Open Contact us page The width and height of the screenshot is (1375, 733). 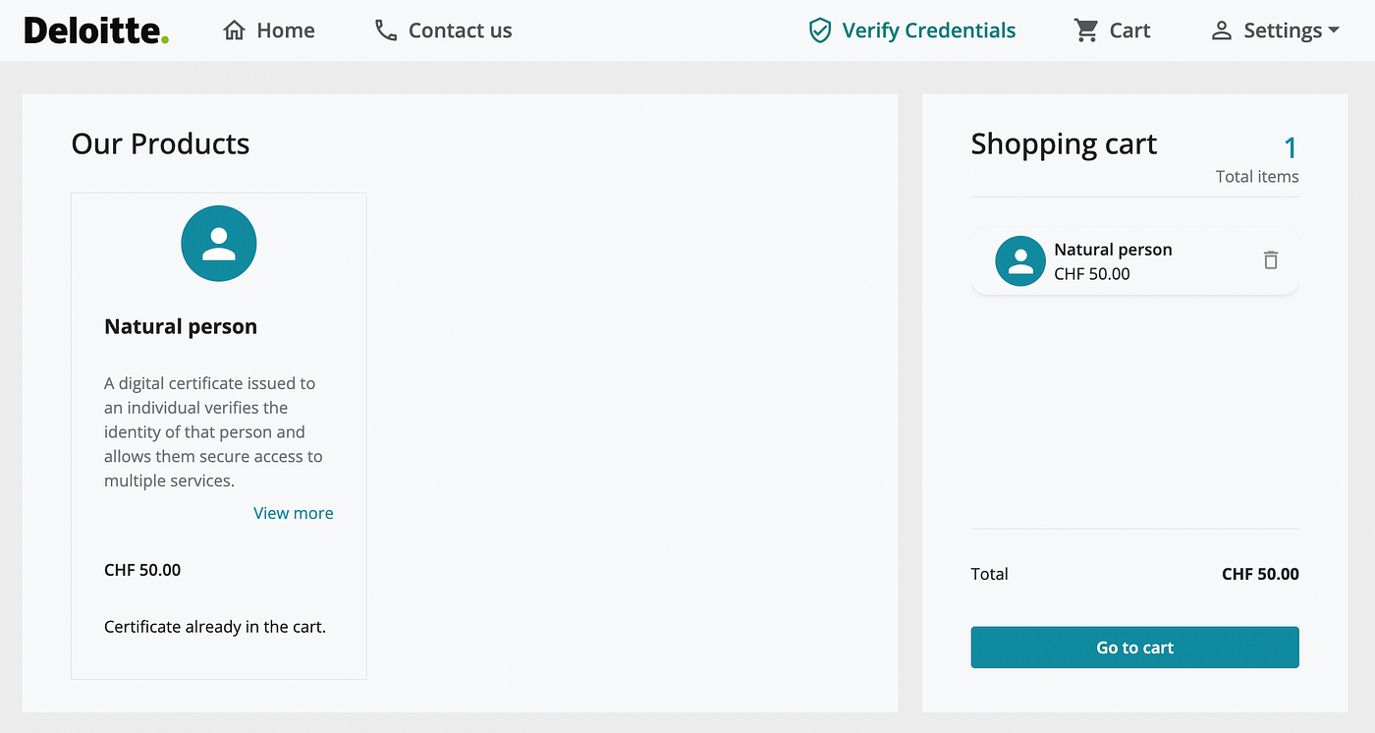[444, 30]
